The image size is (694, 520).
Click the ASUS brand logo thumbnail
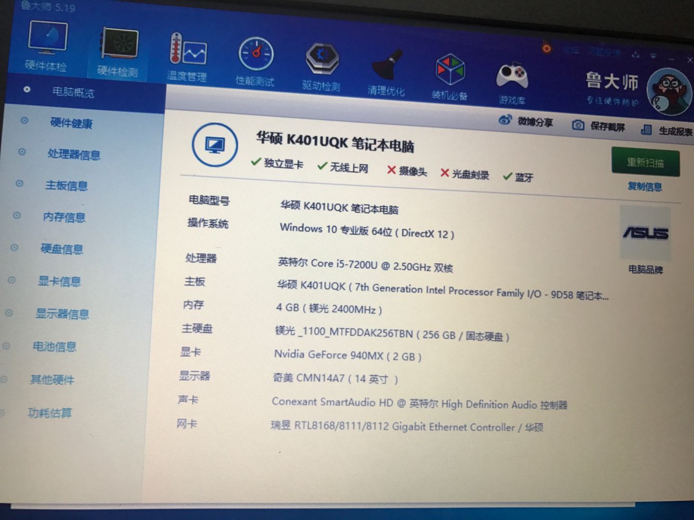(646, 232)
